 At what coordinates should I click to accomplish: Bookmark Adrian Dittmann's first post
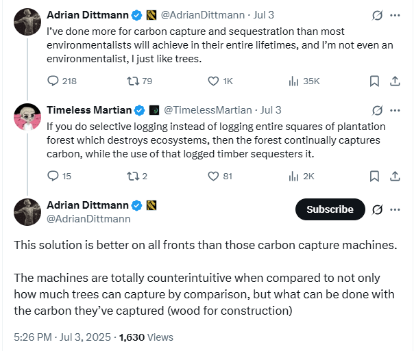point(374,81)
